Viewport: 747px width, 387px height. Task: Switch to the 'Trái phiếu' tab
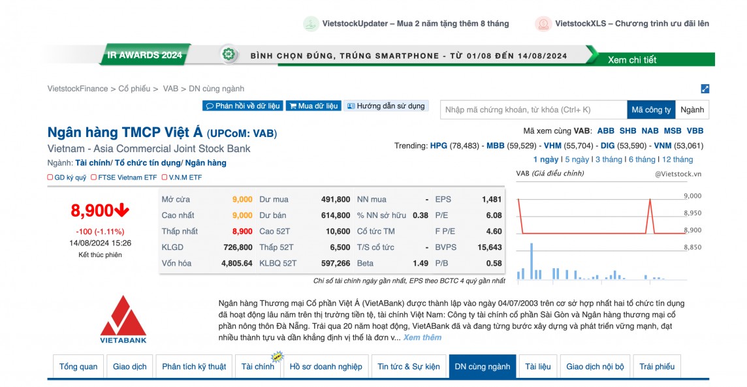[x=657, y=366]
